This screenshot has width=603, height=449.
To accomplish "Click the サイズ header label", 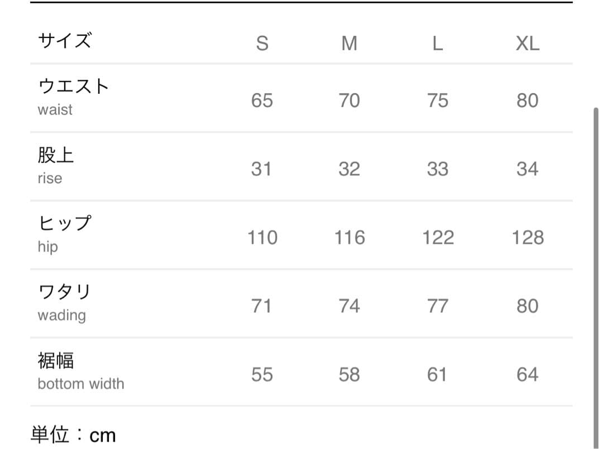I will 64,41.
